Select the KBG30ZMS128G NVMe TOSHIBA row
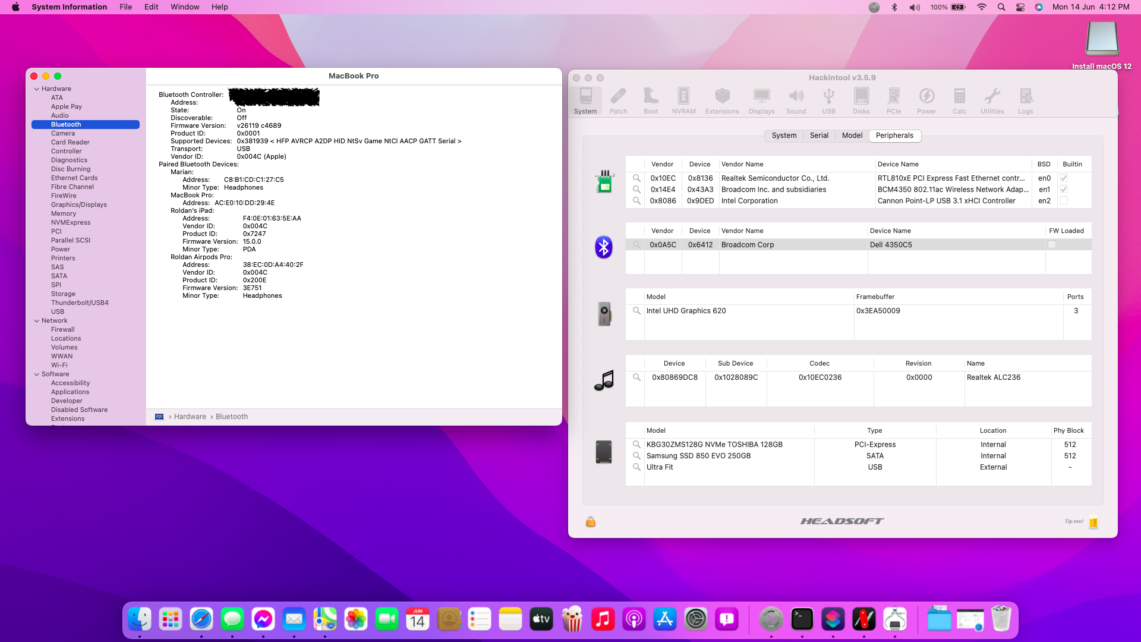 [859, 445]
